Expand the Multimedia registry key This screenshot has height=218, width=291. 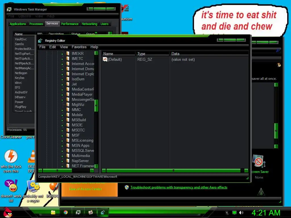coord(62,156)
